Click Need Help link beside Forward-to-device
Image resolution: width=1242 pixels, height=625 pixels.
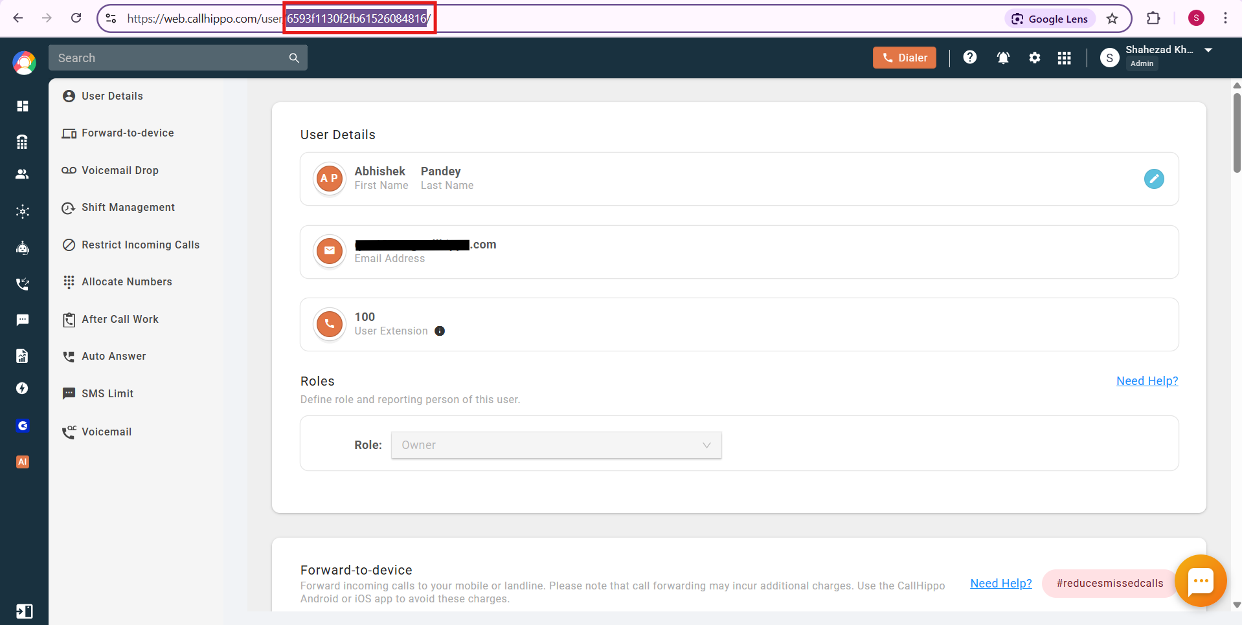click(1001, 584)
